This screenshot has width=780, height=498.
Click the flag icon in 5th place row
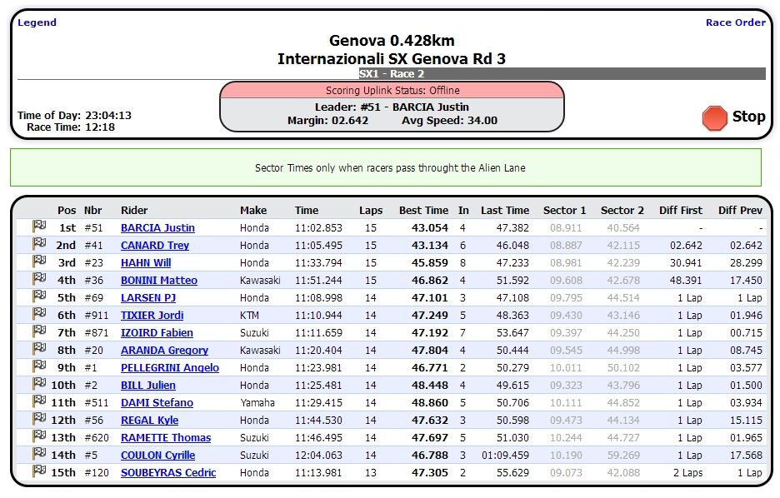(38, 296)
